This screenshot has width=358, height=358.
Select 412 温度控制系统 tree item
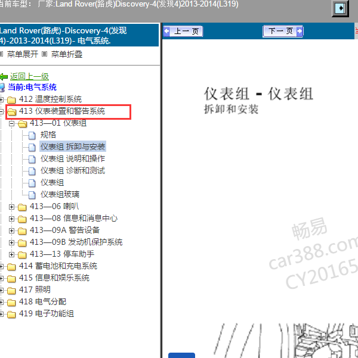(x=50, y=99)
